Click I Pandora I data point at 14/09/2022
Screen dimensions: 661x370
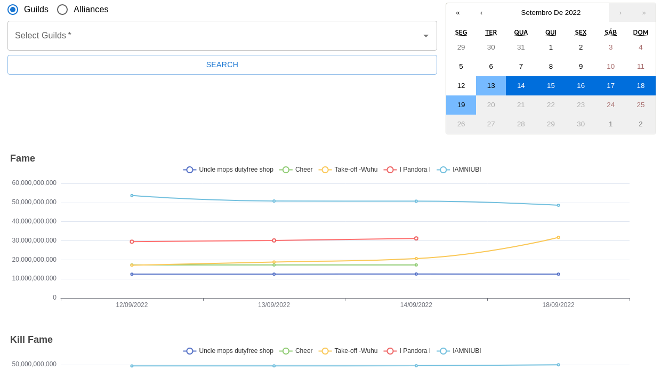pyautogui.click(x=416, y=238)
